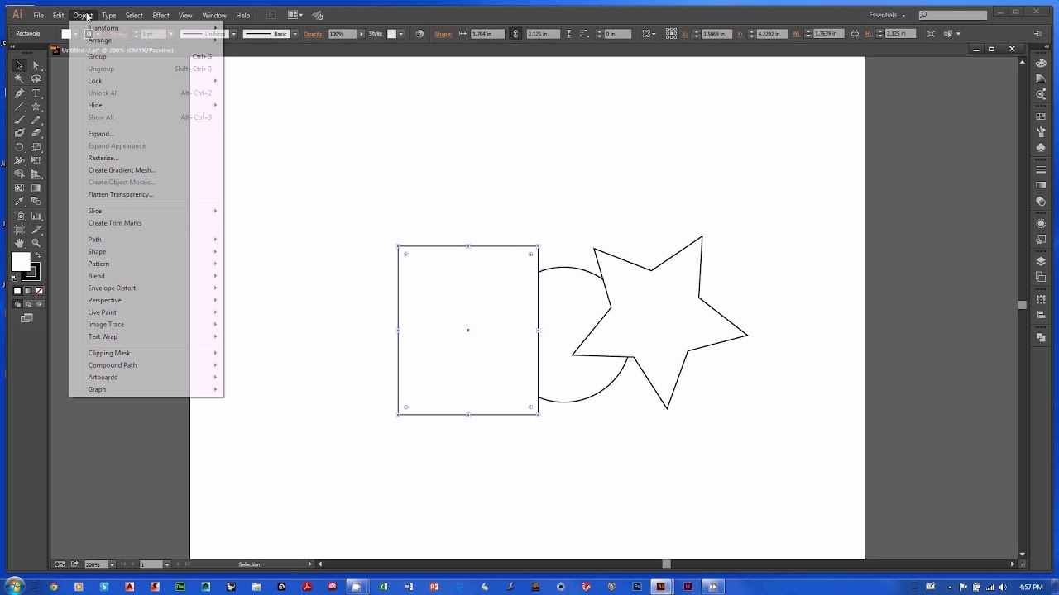This screenshot has width=1059, height=595.
Task: Select the Type tool
Action: pos(36,93)
